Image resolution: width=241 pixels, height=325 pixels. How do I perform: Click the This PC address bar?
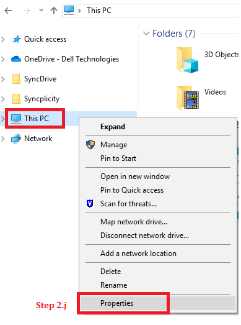[151, 11]
